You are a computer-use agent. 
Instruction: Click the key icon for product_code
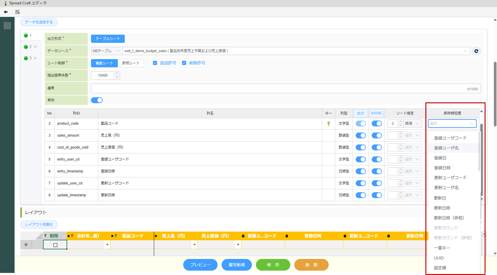pyautogui.click(x=329, y=124)
